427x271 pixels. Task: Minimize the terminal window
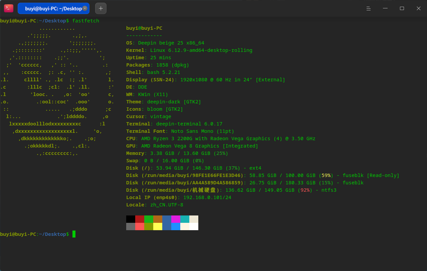pos(385,8)
